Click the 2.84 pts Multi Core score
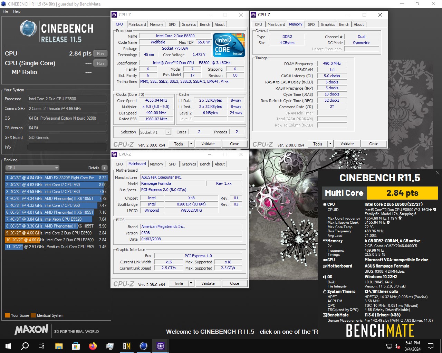The image size is (442, 353). click(x=402, y=193)
